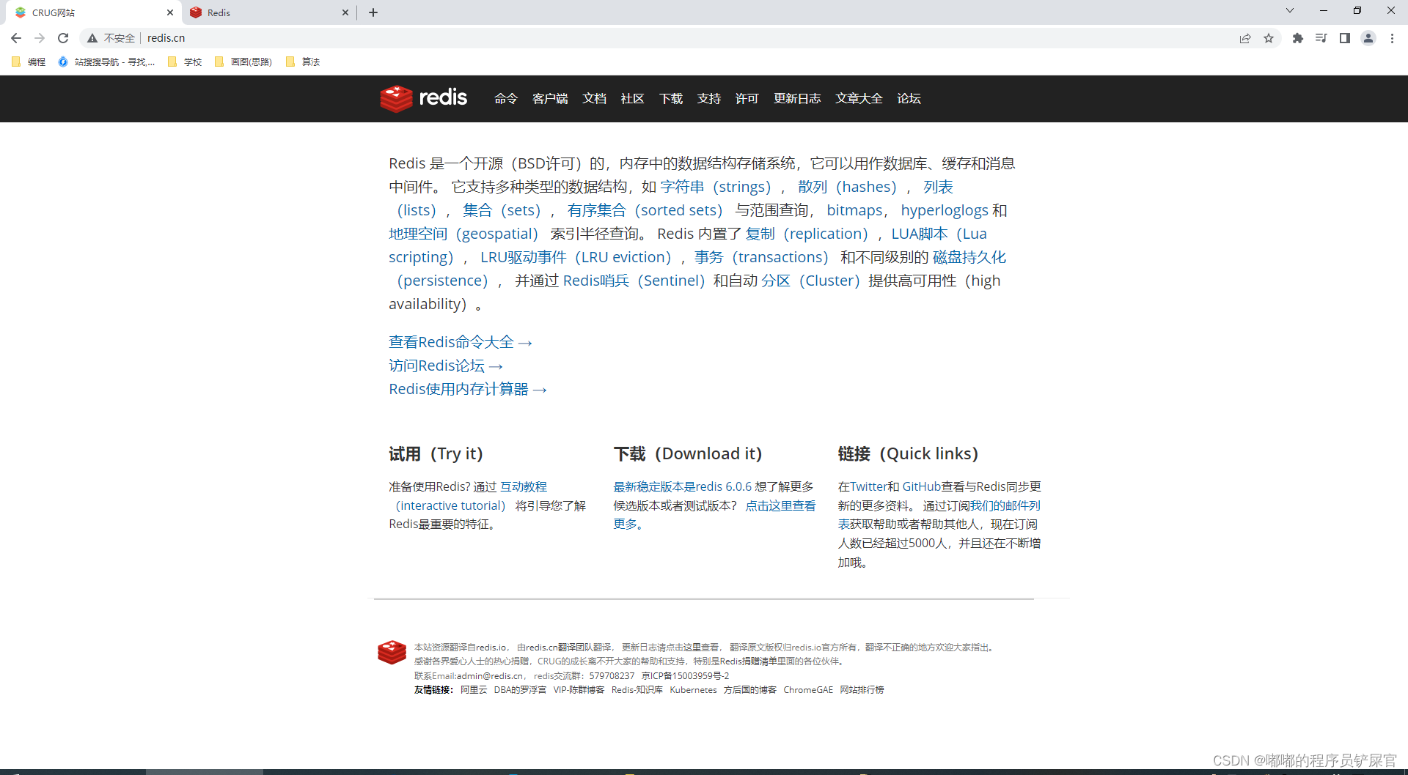Viewport: 1408px width, 775px height.
Task: Click the Redis logo in header
Action: (423, 98)
